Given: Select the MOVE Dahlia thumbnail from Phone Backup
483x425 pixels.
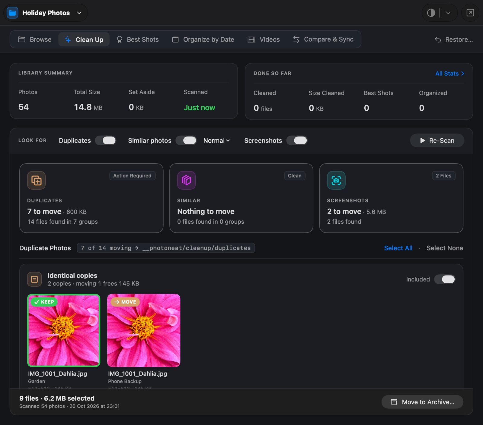Looking at the screenshot, I should 144,330.
